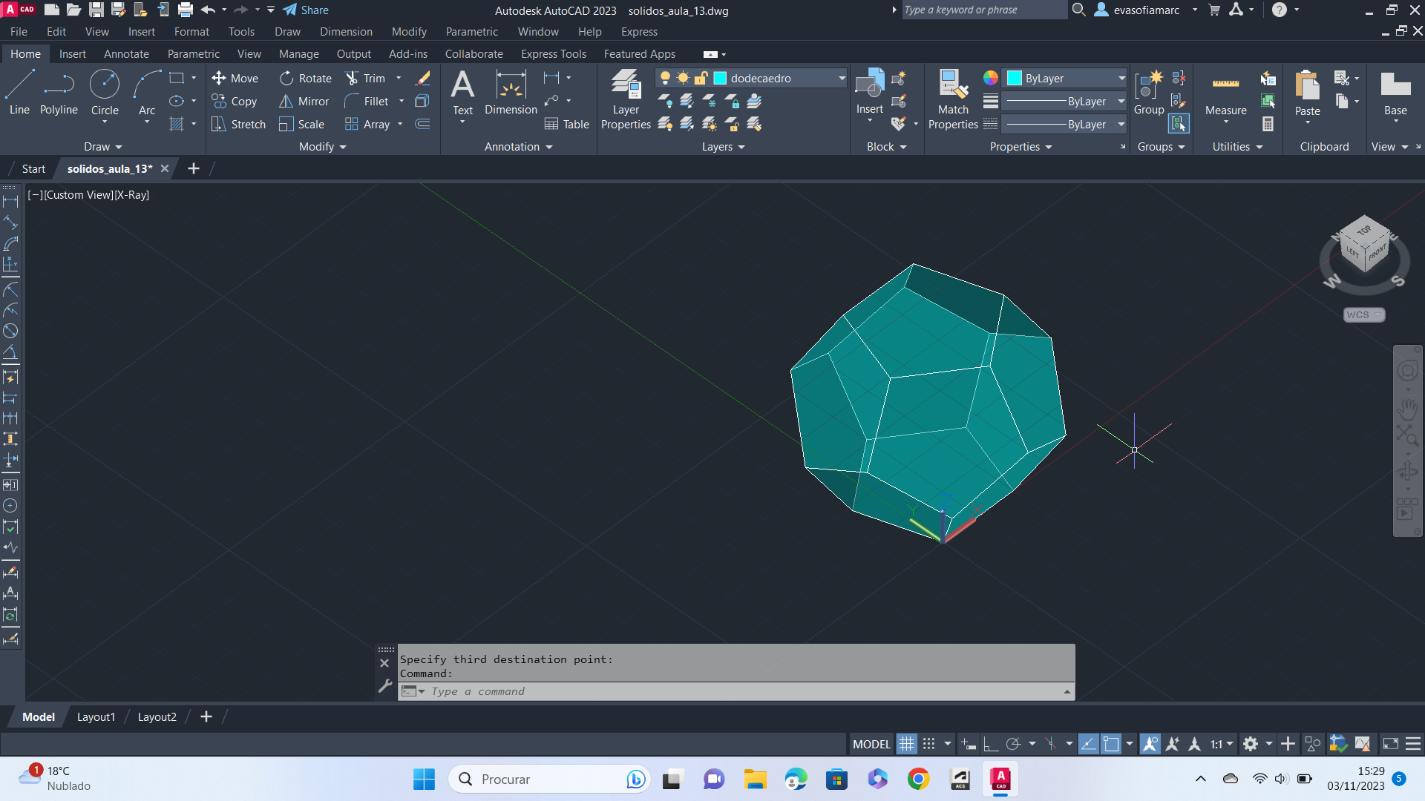
Task: Click the Custom View viewport label
Action: point(79,194)
